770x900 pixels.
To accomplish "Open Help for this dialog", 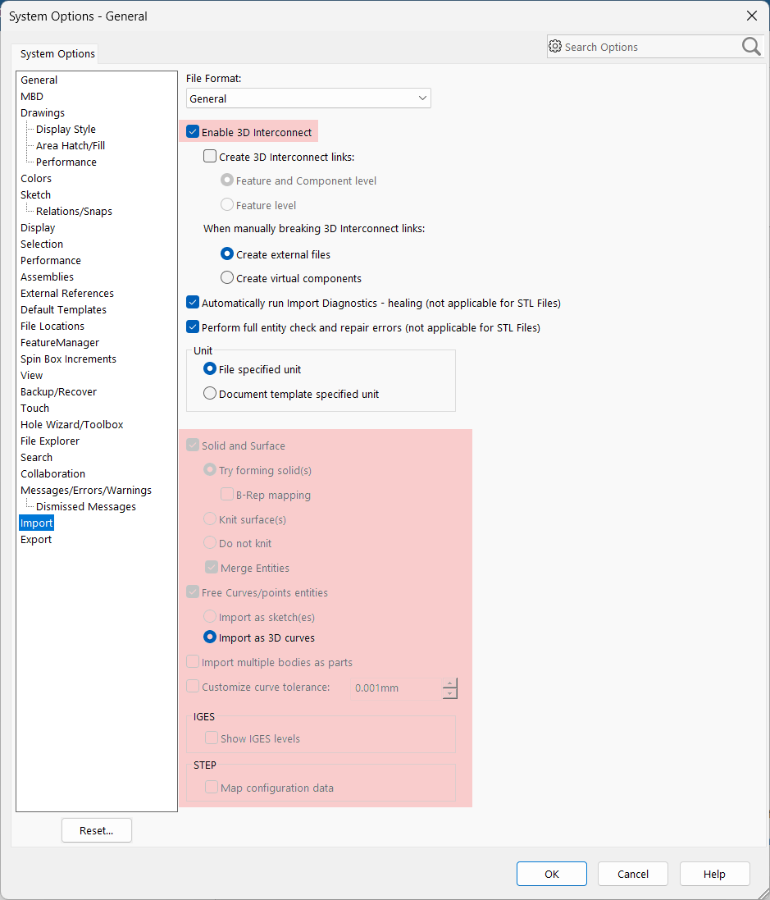I will click(714, 874).
